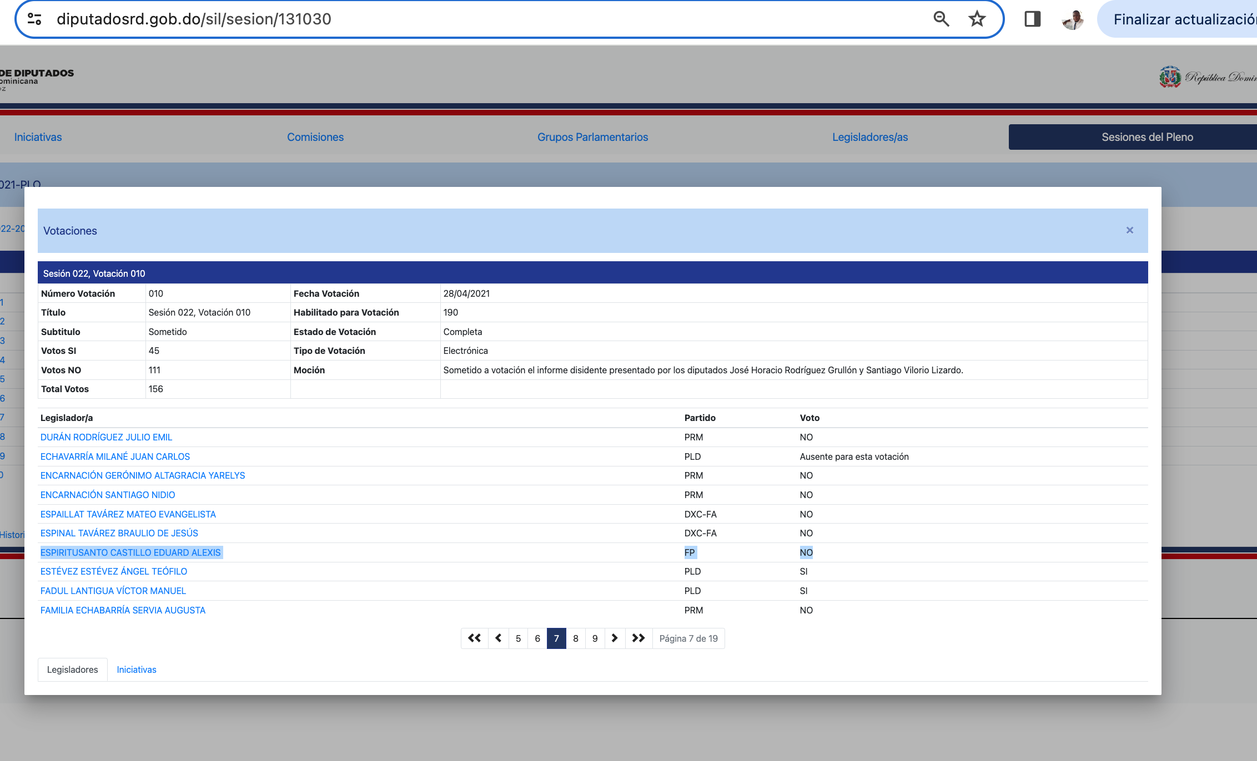Screen dimensions: 1257x761
Task: Close the Votaciones dialog with the X
Action: (1129, 230)
